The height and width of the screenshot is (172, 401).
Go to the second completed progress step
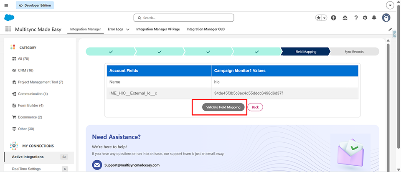(x=159, y=52)
